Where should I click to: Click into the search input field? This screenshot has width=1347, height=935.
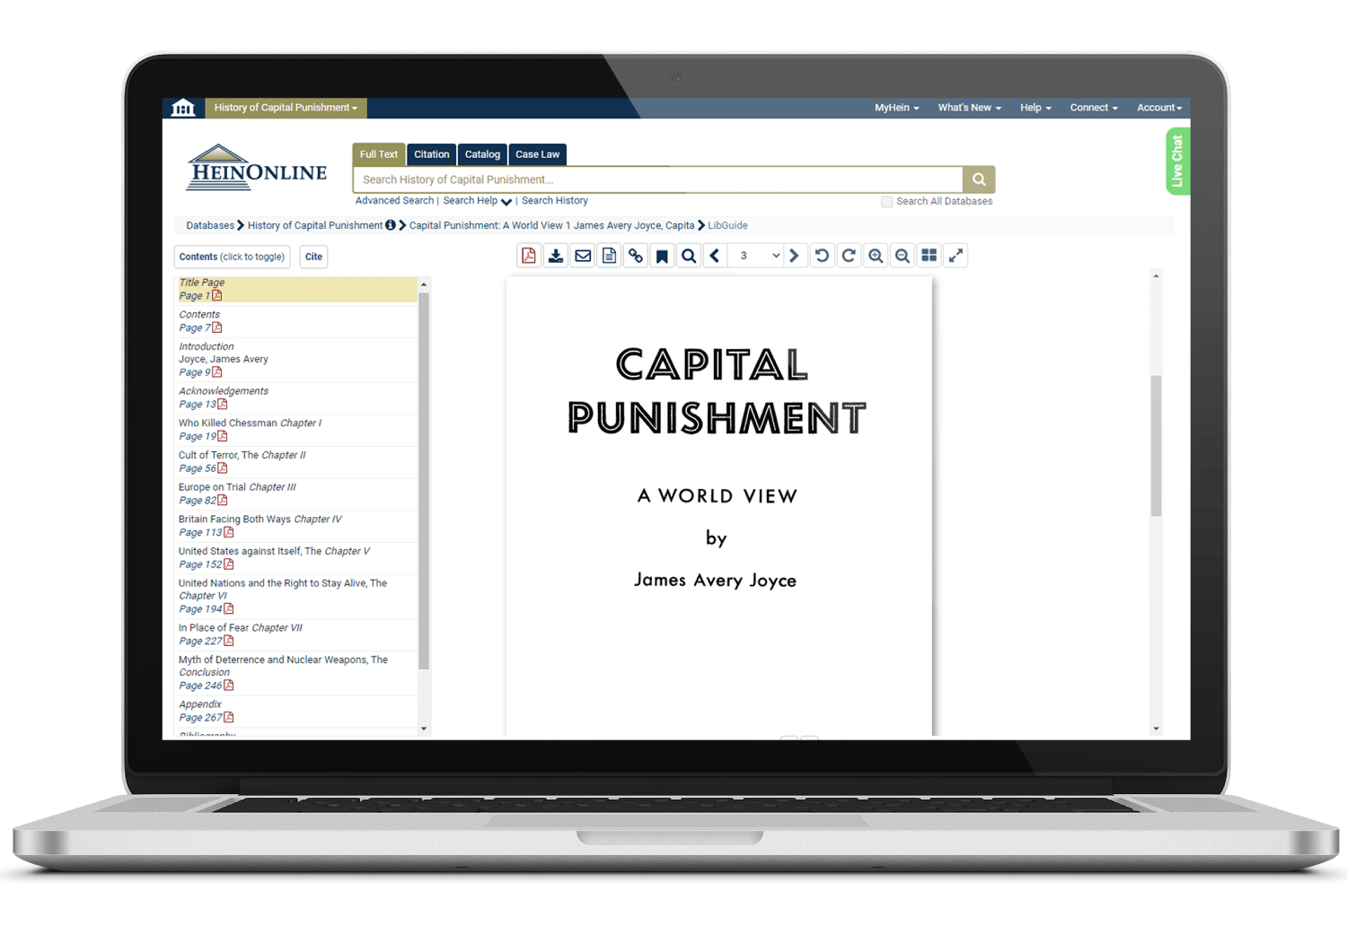tap(658, 179)
